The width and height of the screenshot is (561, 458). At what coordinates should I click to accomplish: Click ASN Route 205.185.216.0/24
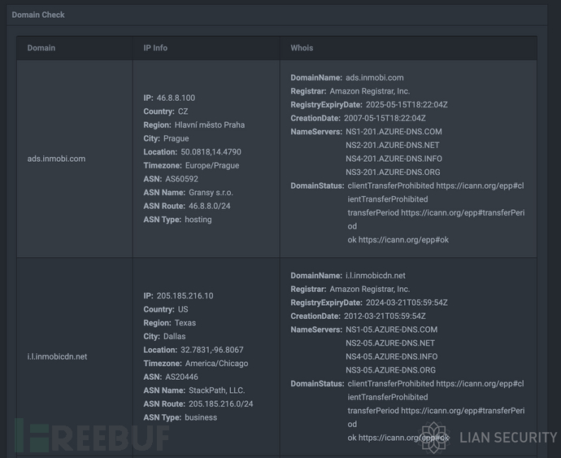tap(221, 404)
